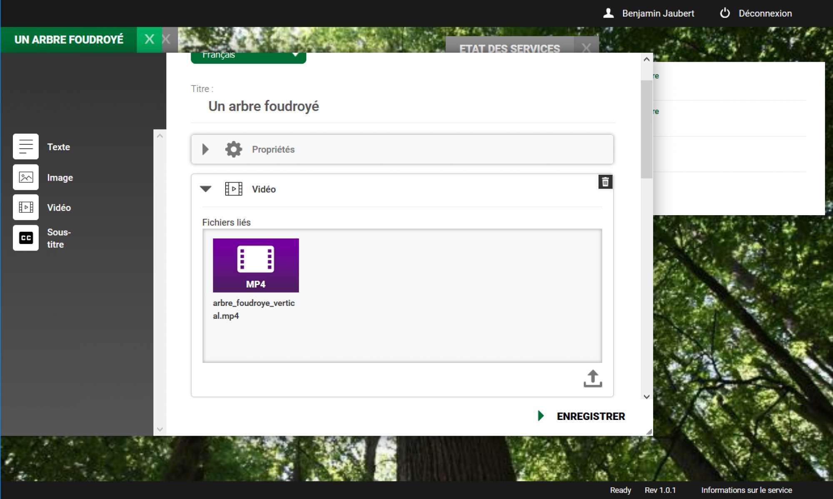Image resolution: width=833 pixels, height=499 pixels.
Task: Add a Texte block from sidebar
Action: pos(26,146)
